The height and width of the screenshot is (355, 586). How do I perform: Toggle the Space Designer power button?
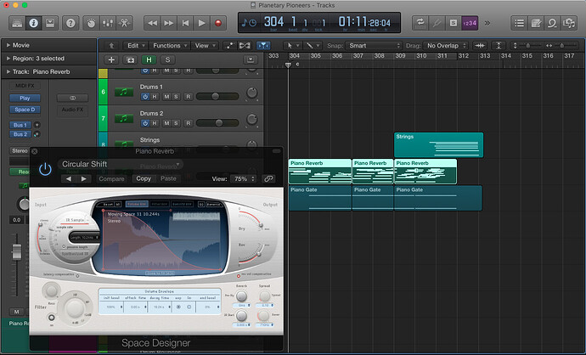[x=45, y=169]
